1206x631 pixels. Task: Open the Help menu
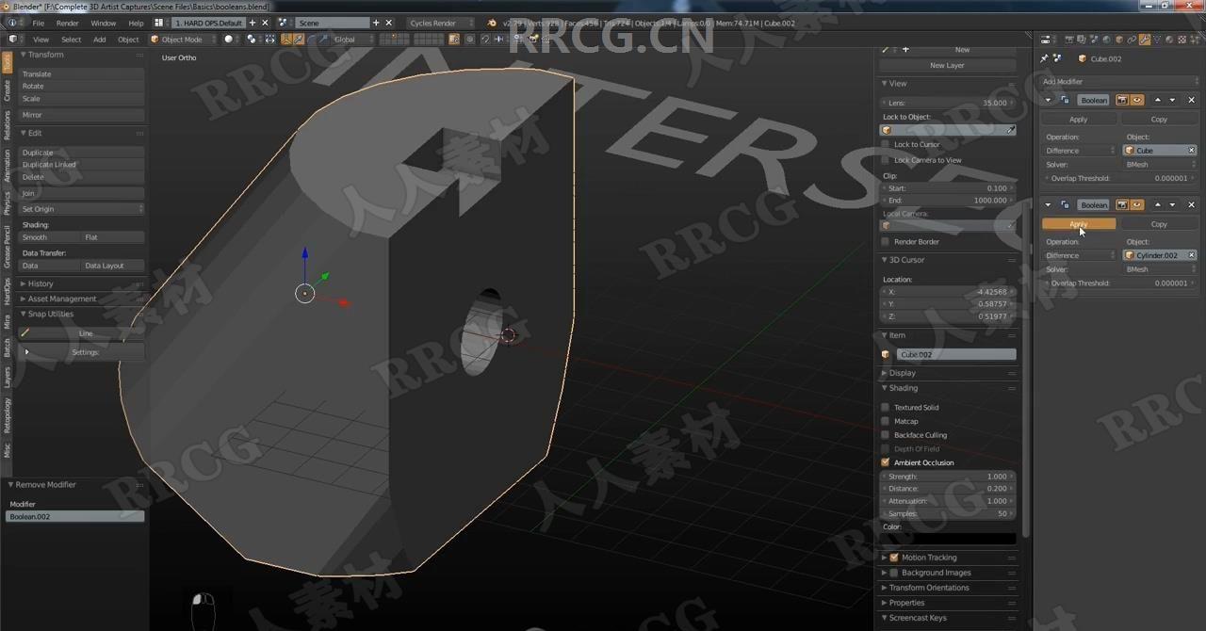(x=137, y=23)
